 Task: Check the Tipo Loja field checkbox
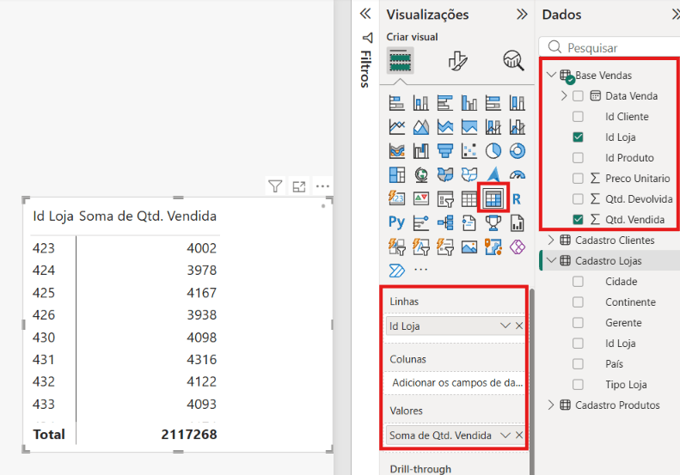pyautogui.click(x=578, y=385)
